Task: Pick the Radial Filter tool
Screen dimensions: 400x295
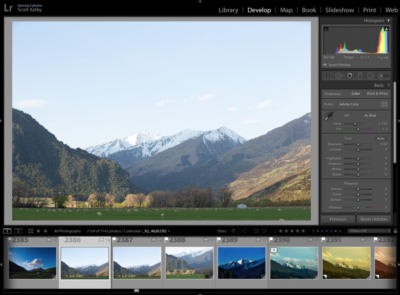Action: click(370, 76)
